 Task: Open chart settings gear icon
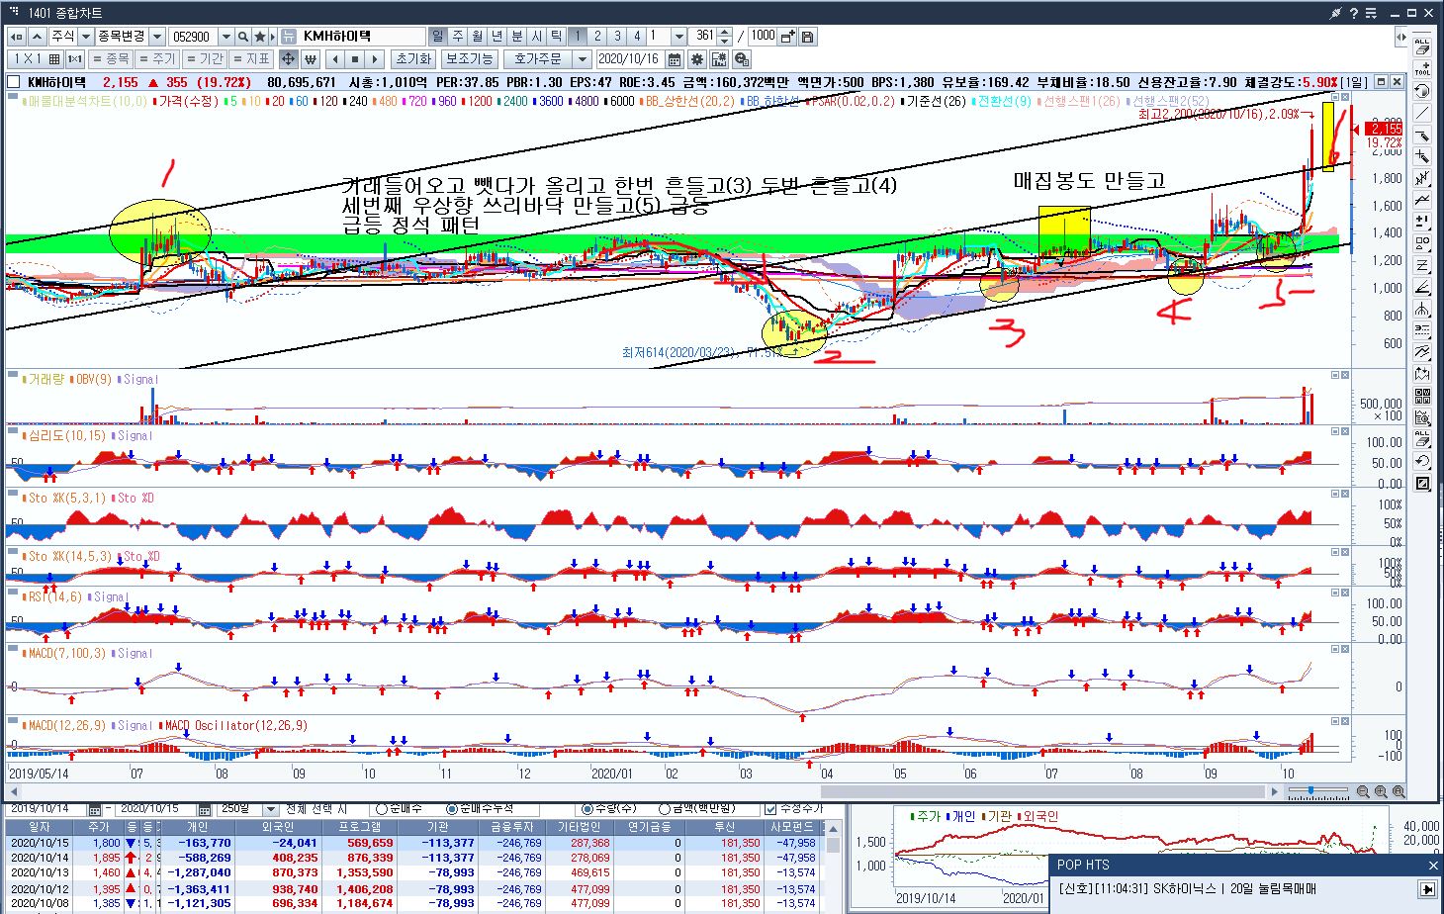tap(697, 59)
